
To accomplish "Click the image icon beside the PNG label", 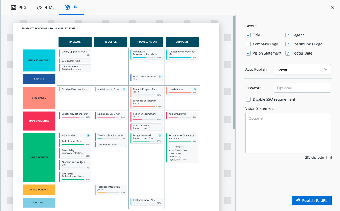I will pyautogui.click(x=13, y=8).
